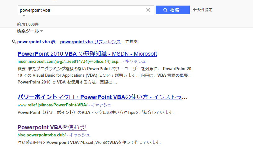Viewport: 253px width, 150px height.
Task: Open 条件指定 advanced search conditions
Action: click(x=203, y=10)
